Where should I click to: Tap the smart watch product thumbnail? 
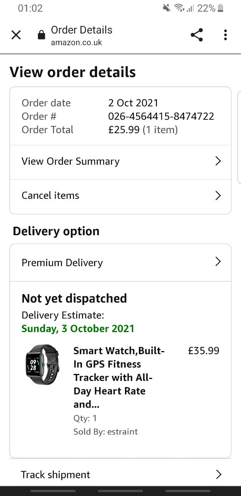click(42, 365)
